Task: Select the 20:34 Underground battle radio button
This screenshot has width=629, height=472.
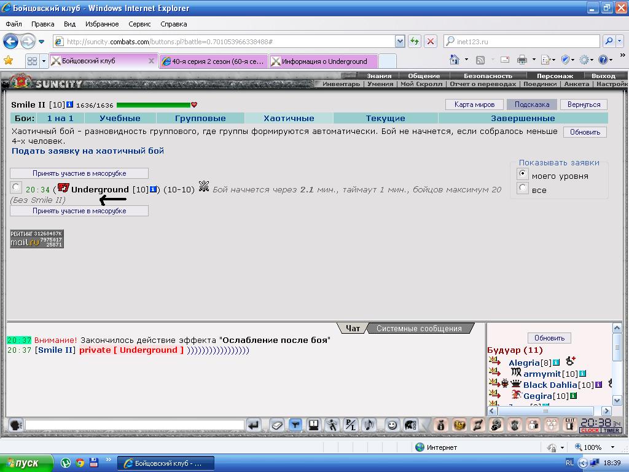Action: click(15, 187)
